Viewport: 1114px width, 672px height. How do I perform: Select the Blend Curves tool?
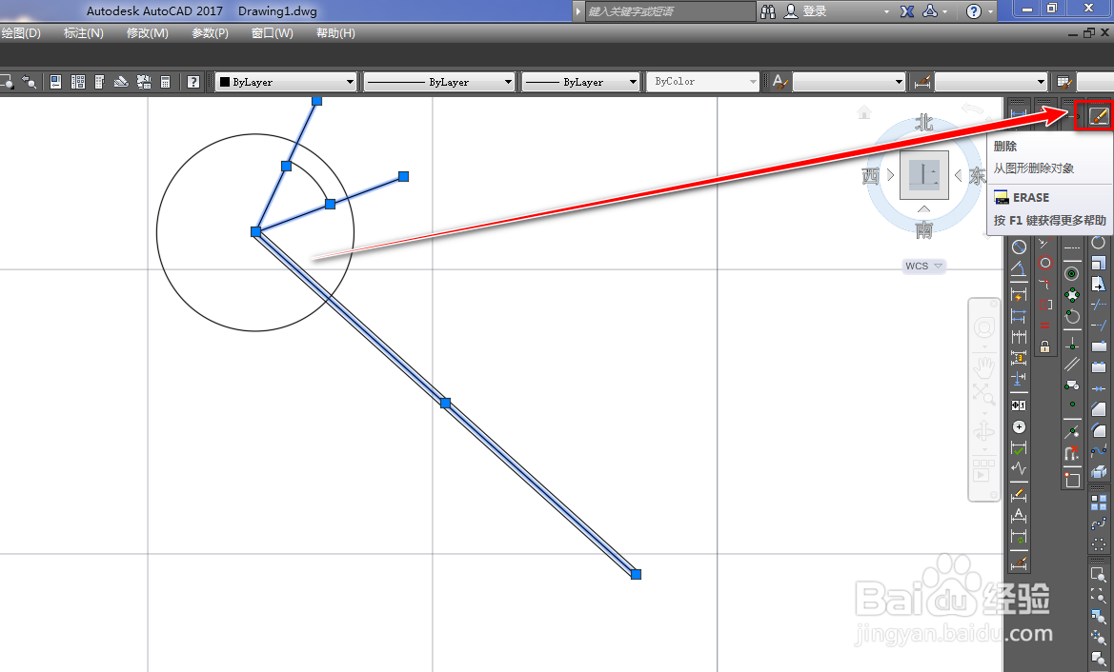point(1099,451)
